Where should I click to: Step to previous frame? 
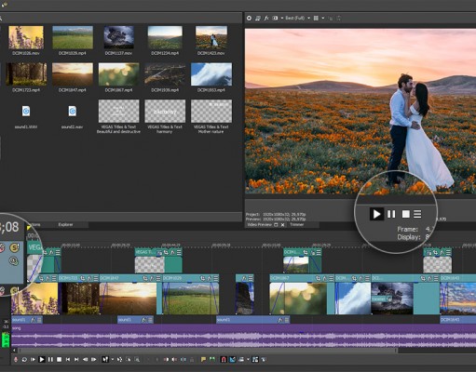click(x=85, y=359)
